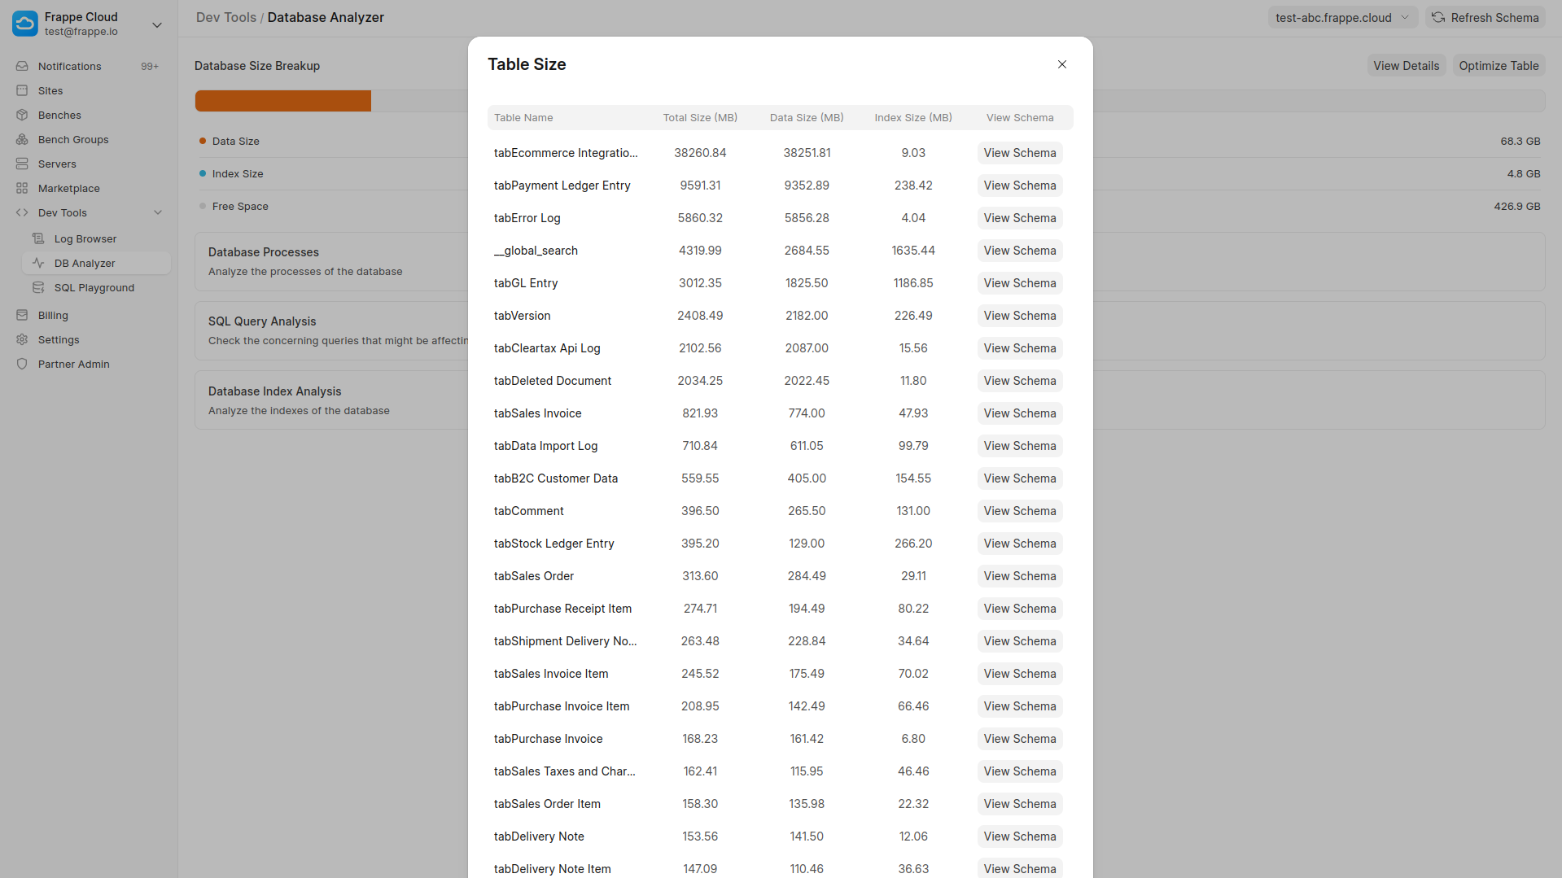Click the Servers icon in sidebar
This screenshot has height=878, width=1562.
22,164
